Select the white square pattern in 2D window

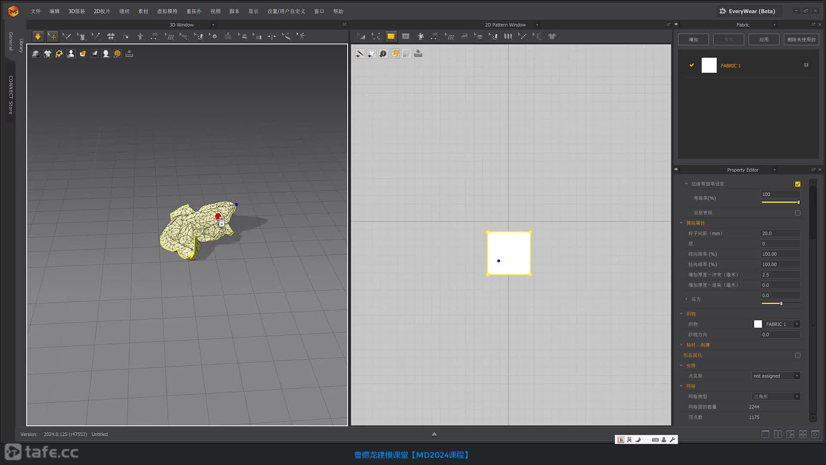click(x=509, y=253)
